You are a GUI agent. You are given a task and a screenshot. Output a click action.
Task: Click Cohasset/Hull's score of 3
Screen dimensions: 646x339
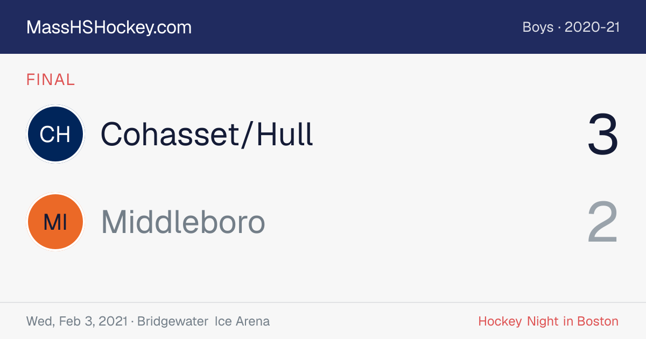(x=603, y=135)
